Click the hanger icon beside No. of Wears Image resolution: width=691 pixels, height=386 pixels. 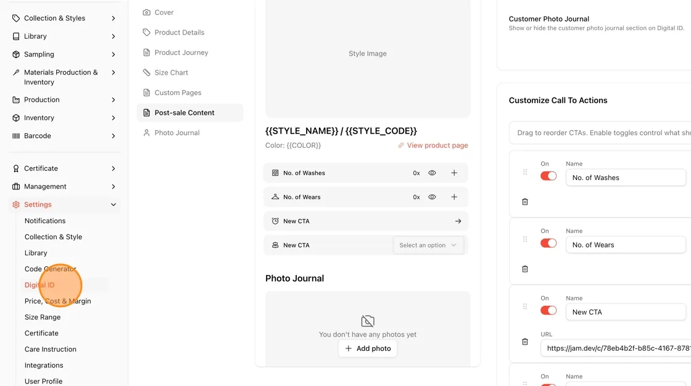tap(275, 197)
